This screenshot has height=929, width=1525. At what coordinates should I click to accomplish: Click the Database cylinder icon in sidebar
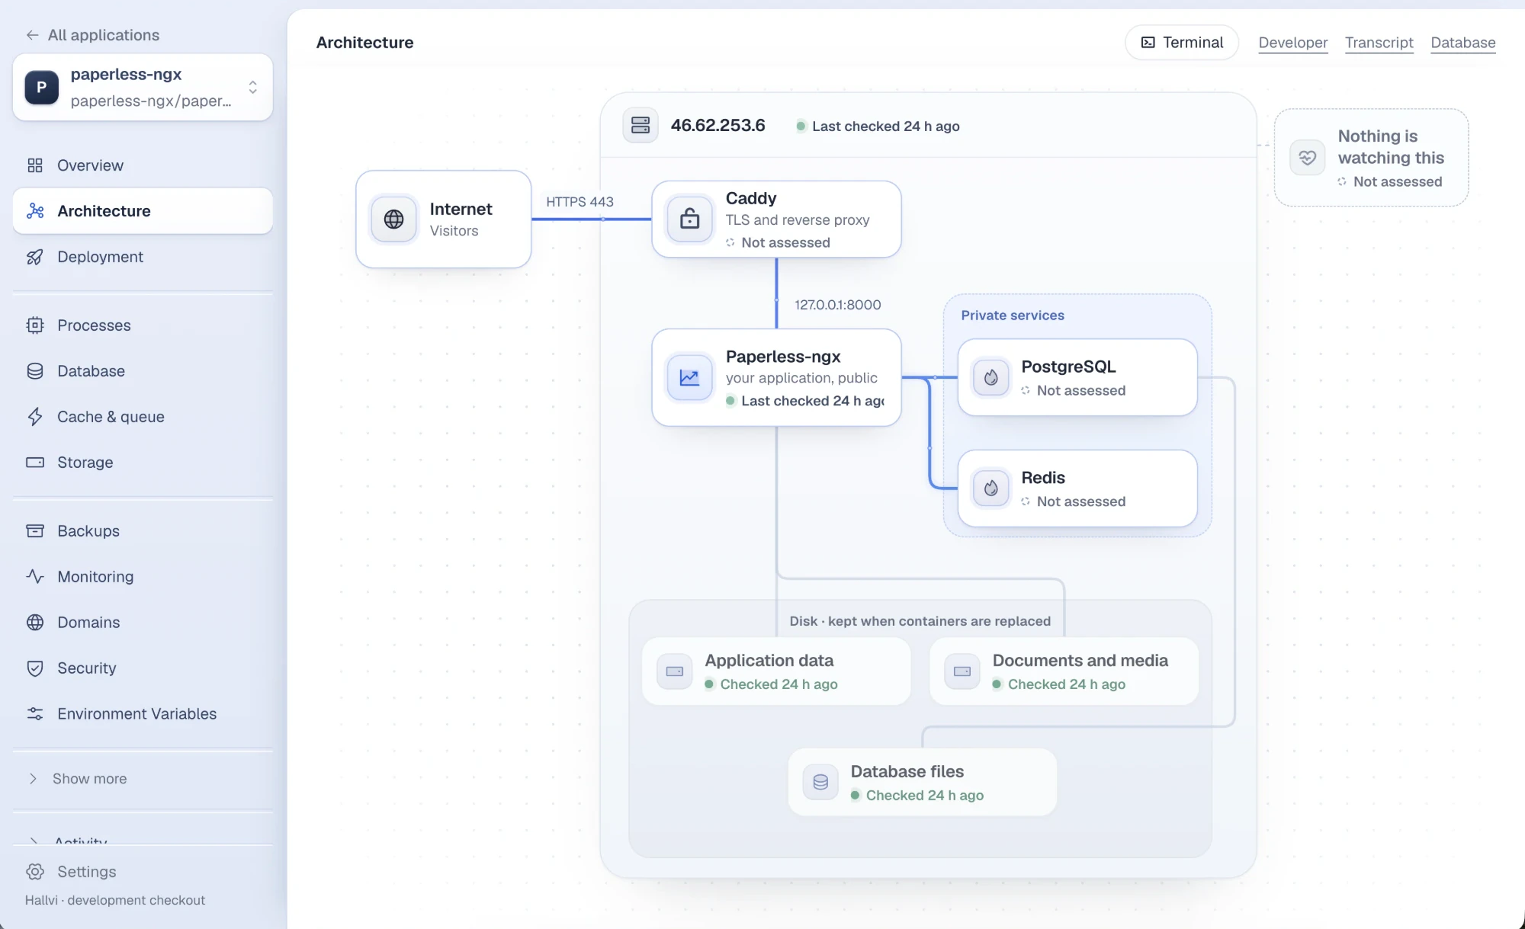pos(35,371)
